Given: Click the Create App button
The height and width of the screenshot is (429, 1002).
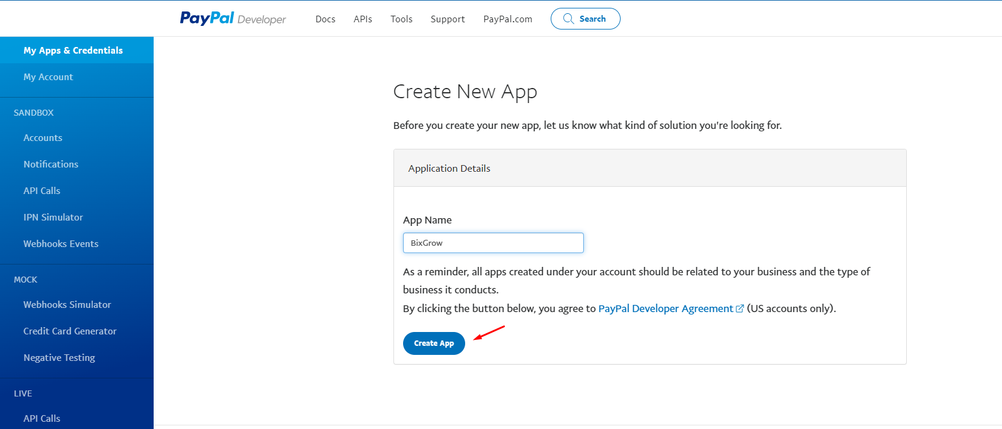Looking at the screenshot, I should pyautogui.click(x=434, y=343).
